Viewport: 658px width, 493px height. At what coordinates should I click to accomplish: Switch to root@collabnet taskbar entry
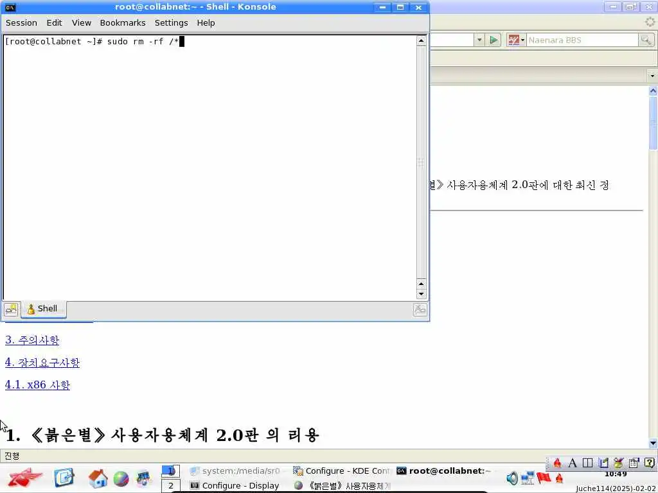coord(444,471)
